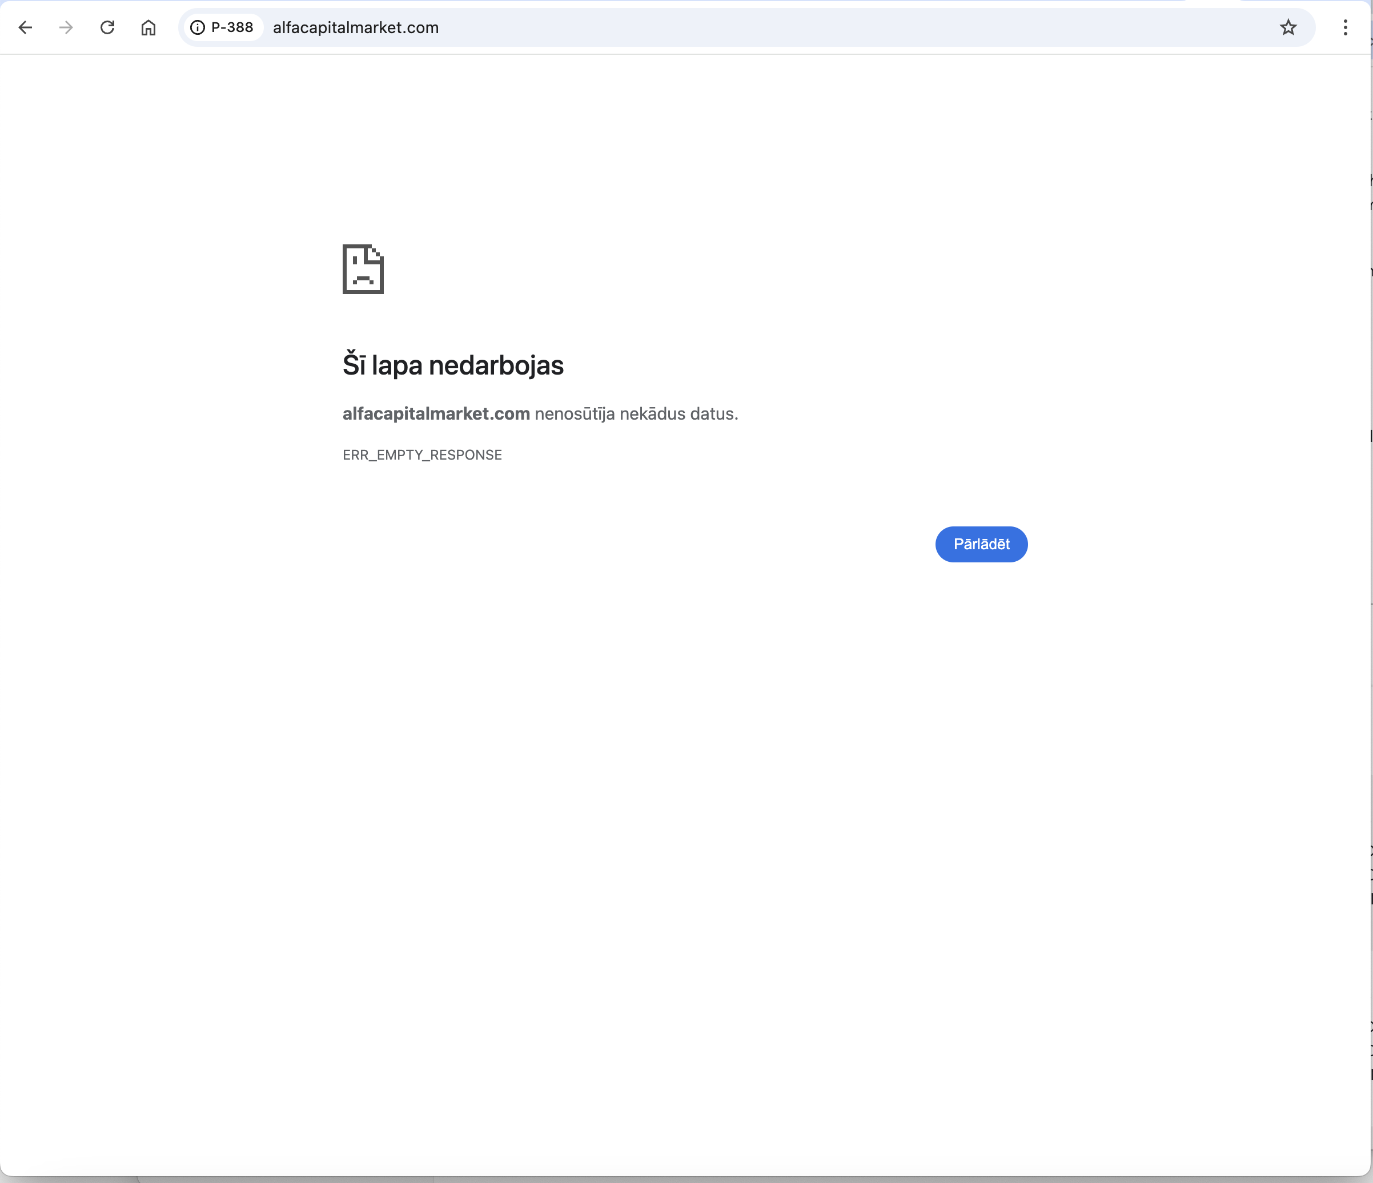This screenshot has height=1183, width=1373.
Task: Bookmark this page with the star icon
Action: (1287, 27)
